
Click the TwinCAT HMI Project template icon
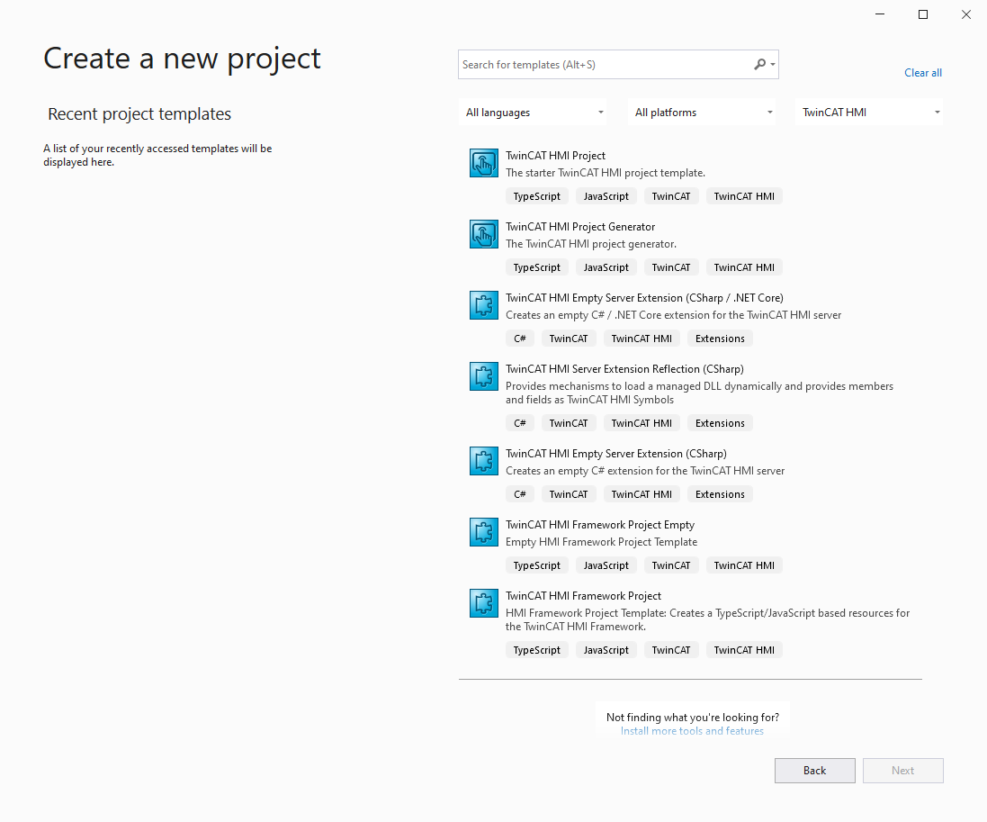coord(483,163)
